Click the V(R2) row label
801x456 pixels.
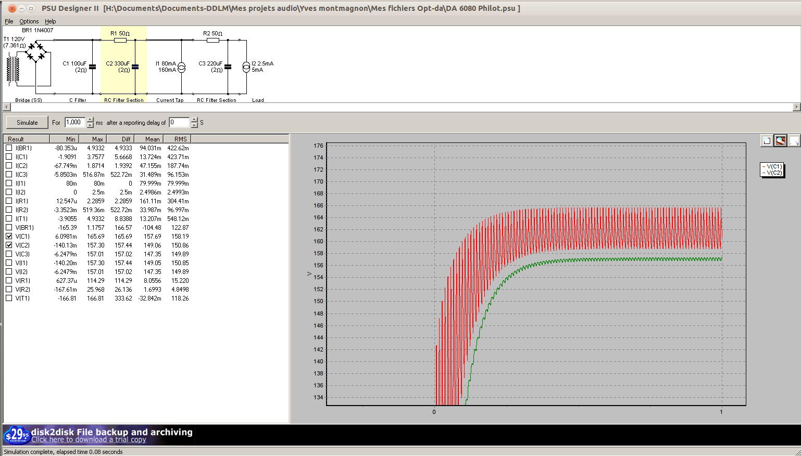point(22,289)
